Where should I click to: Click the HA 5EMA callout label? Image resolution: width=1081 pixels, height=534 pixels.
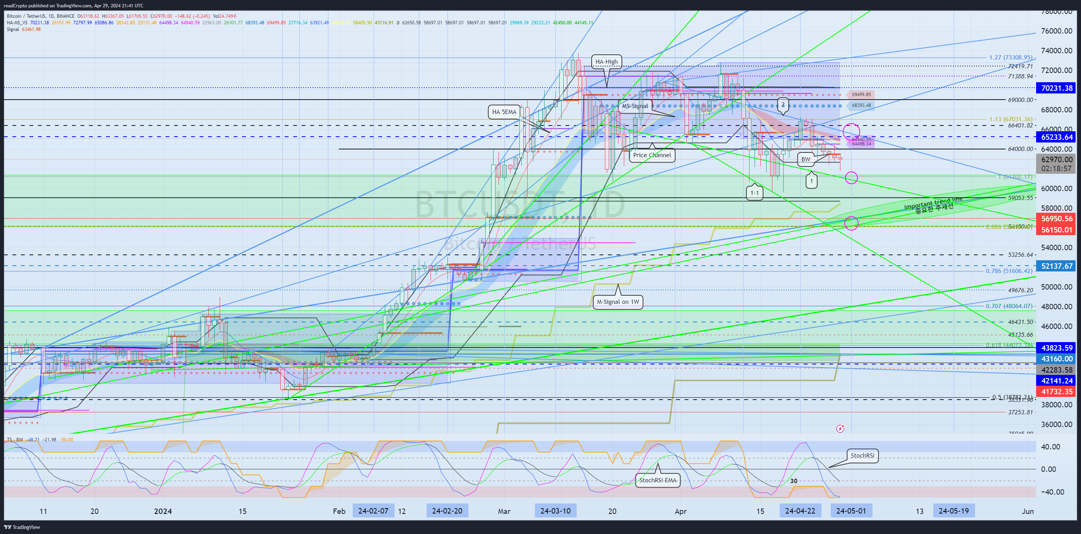click(x=504, y=112)
